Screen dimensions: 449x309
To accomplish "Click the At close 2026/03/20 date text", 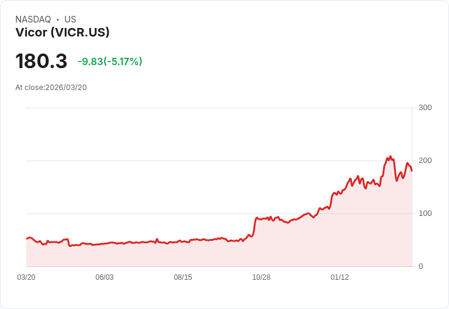I will [51, 88].
